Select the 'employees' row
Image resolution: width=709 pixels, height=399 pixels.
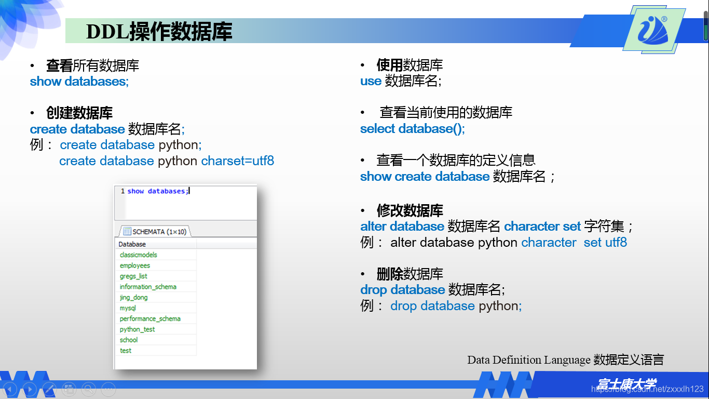click(x=156, y=265)
